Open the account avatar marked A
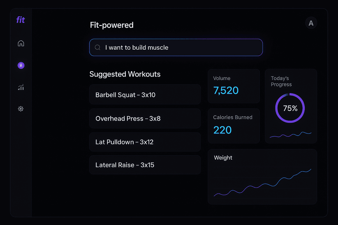Viewport: 338px width, 225px height. coord(311,23)
